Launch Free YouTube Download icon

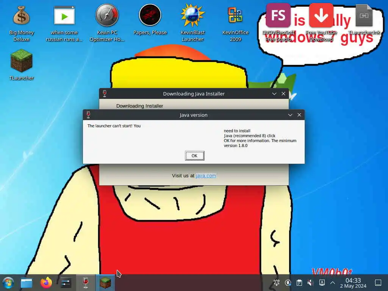tap(321, 23)
